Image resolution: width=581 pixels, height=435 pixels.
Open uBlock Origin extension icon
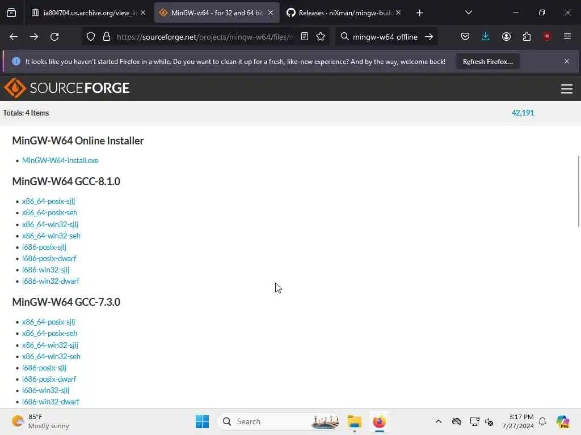547,36
